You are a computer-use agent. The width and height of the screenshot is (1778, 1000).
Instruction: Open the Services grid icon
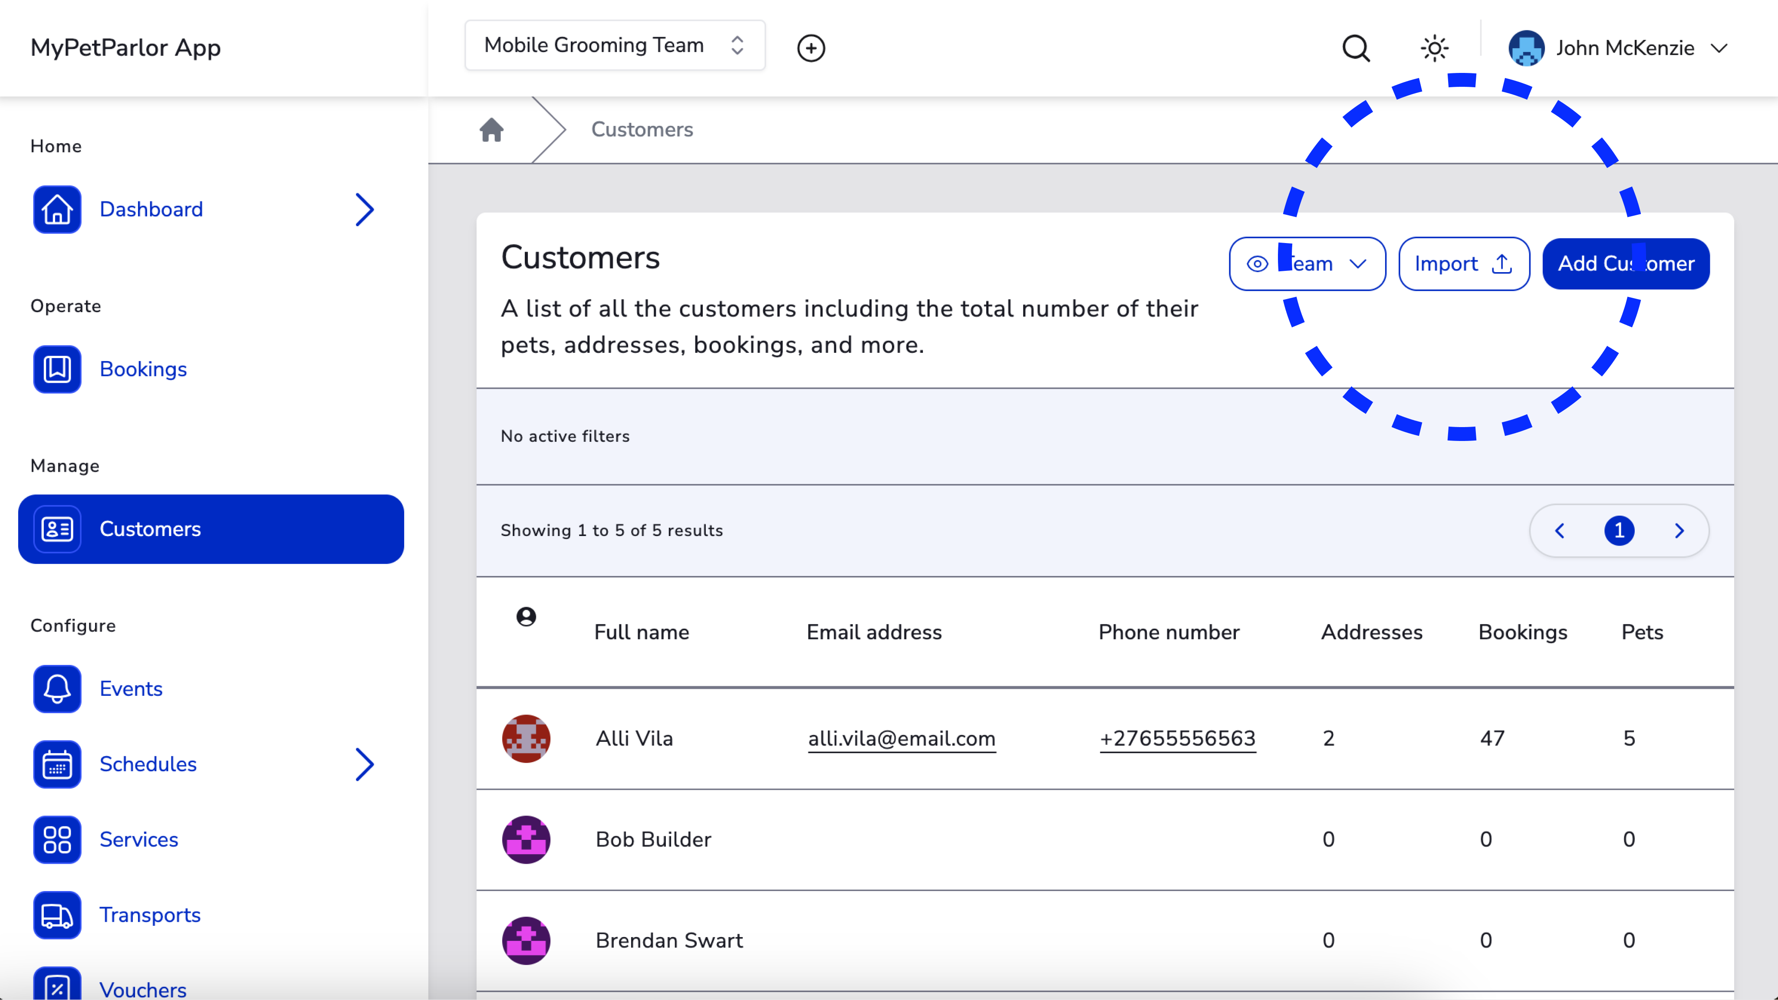[57, 840]
